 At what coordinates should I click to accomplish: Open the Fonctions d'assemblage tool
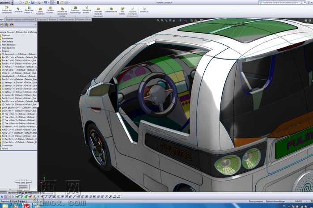coord(75,10)
